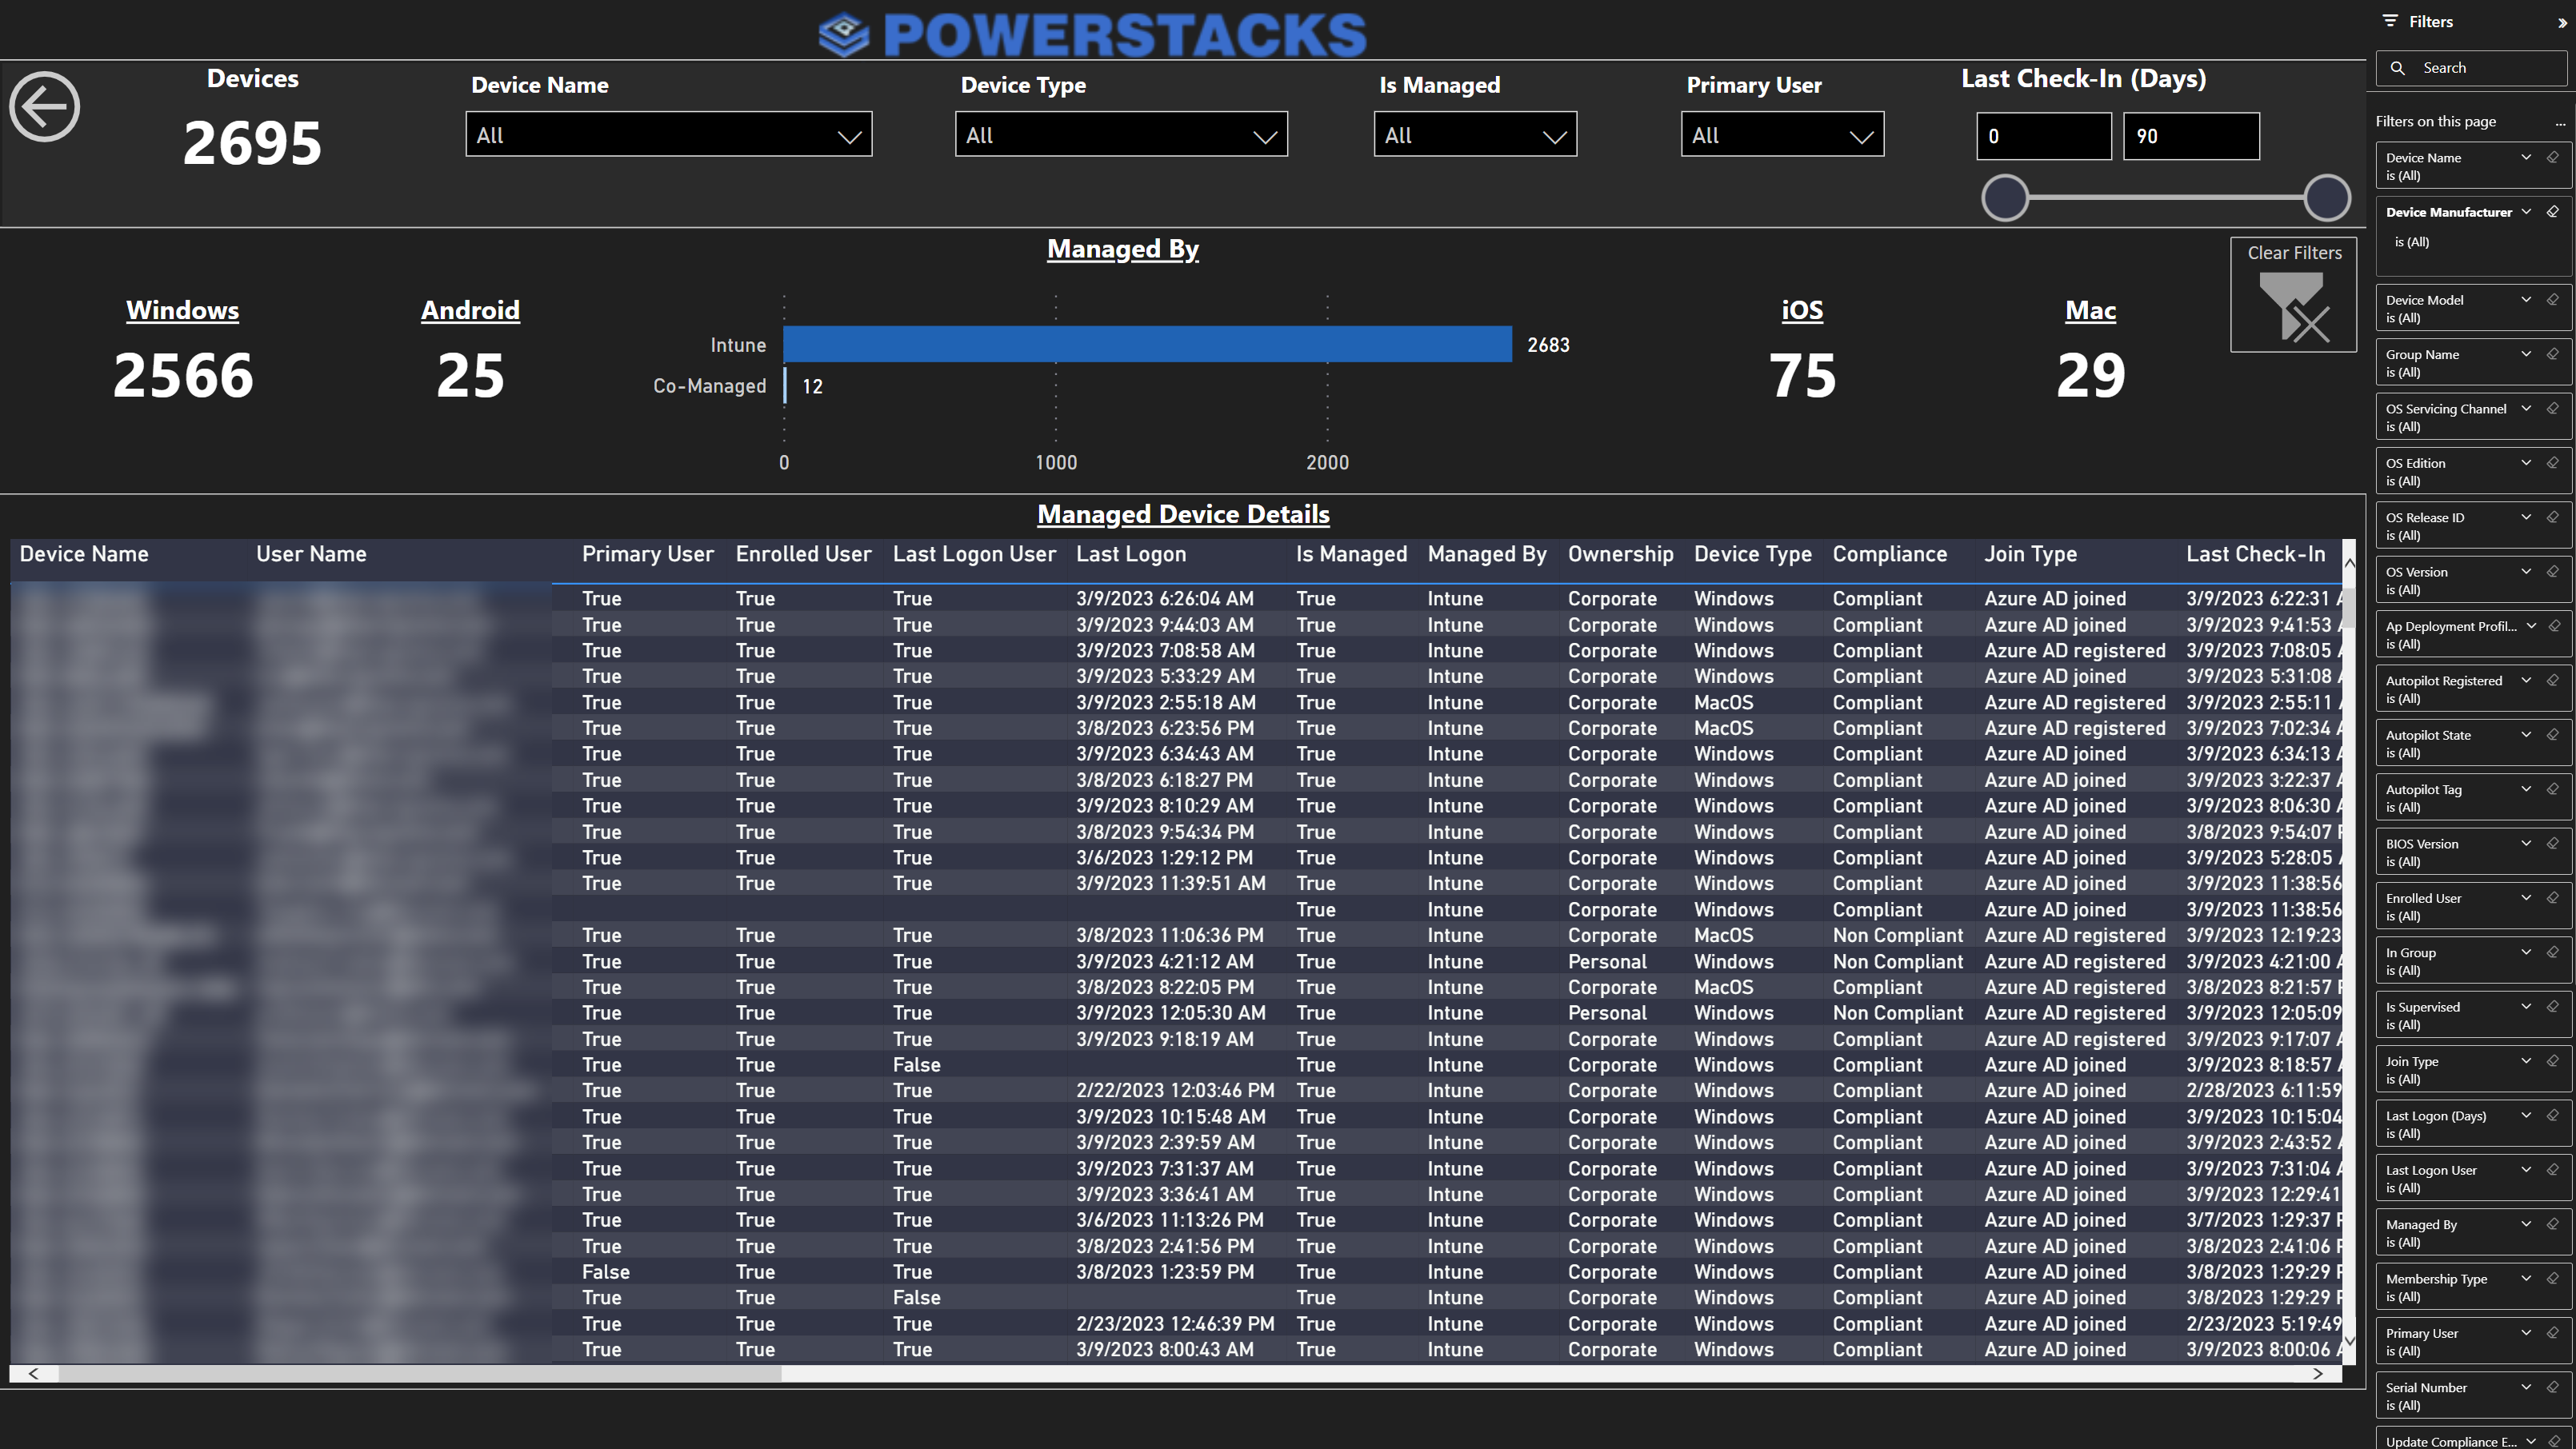Sort table by Compliance column header
2576x1449 pixels.
(1889, 555)
